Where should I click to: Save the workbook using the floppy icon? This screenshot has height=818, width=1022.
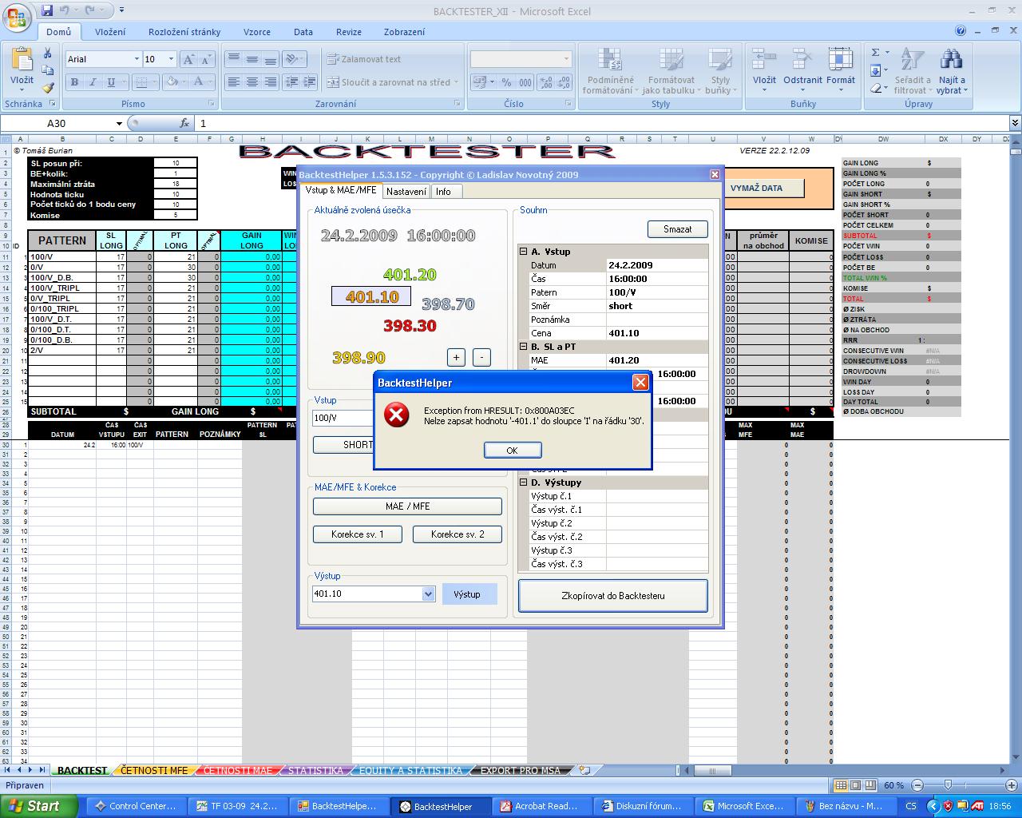47,10
